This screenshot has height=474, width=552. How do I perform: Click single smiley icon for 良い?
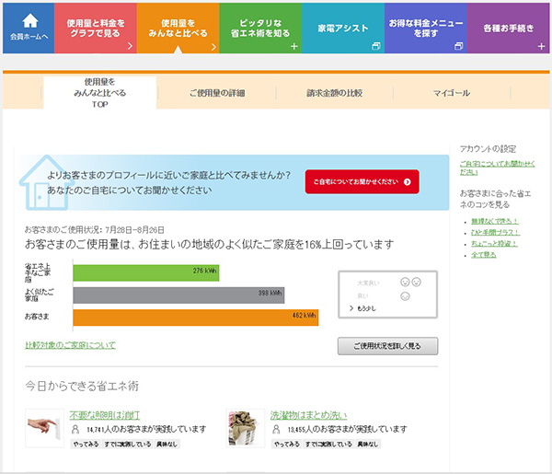[x=405, y=296]
